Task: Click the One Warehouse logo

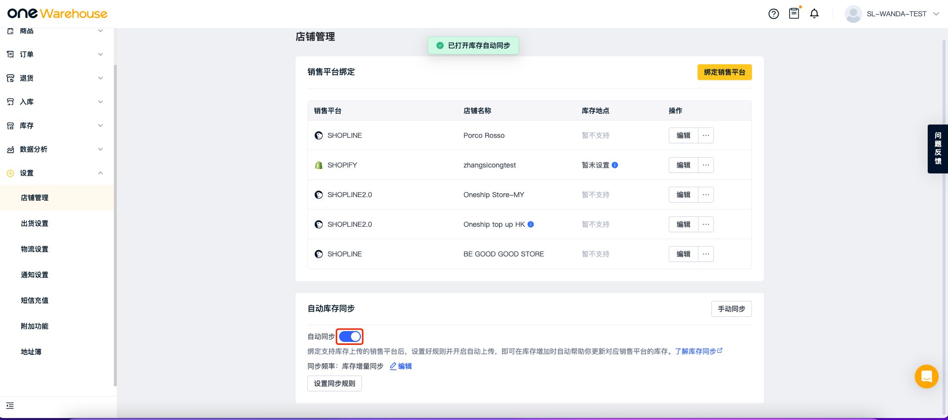Action: click(x=57, y=13)
